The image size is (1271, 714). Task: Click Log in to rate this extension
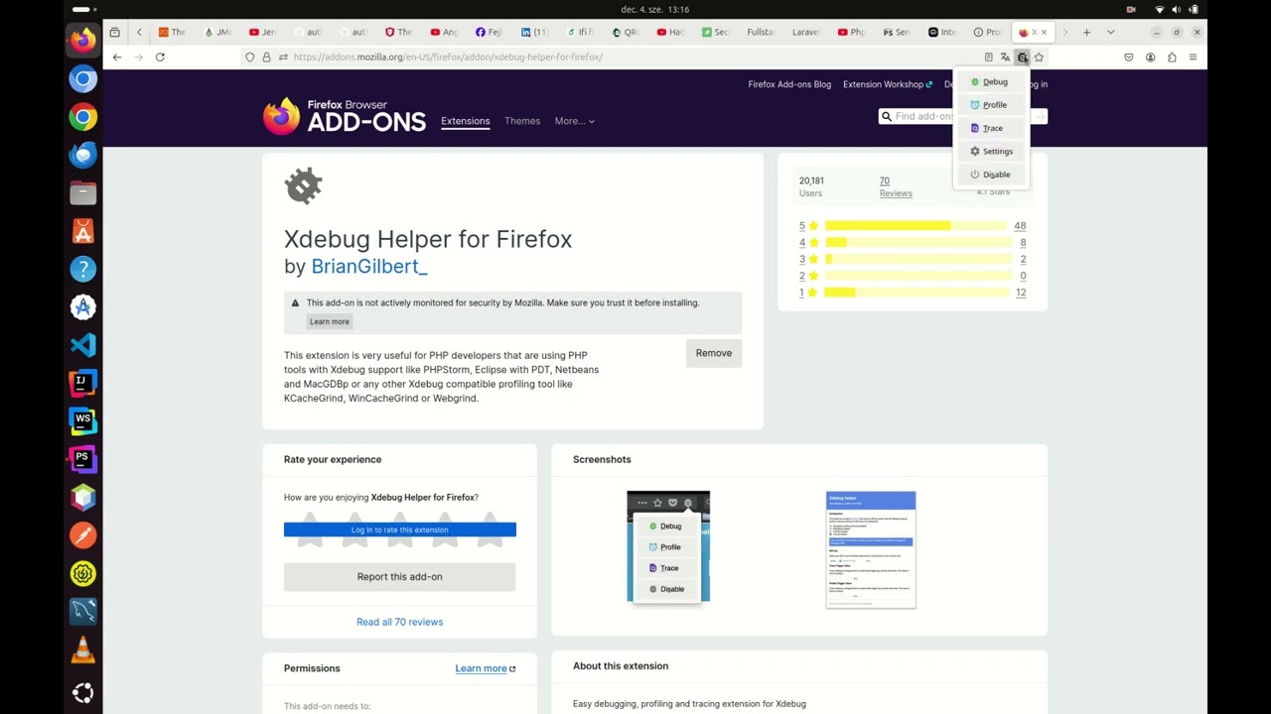pyautogui.click(x=400, y=530)
